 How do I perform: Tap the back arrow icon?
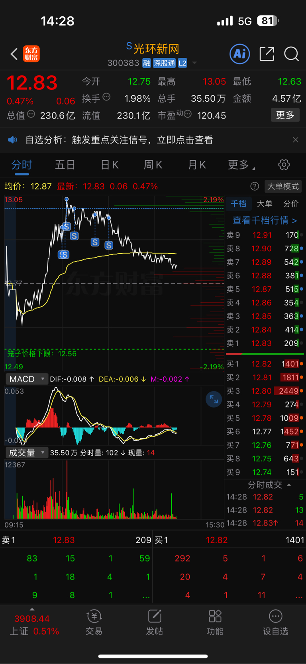(14, 54)
